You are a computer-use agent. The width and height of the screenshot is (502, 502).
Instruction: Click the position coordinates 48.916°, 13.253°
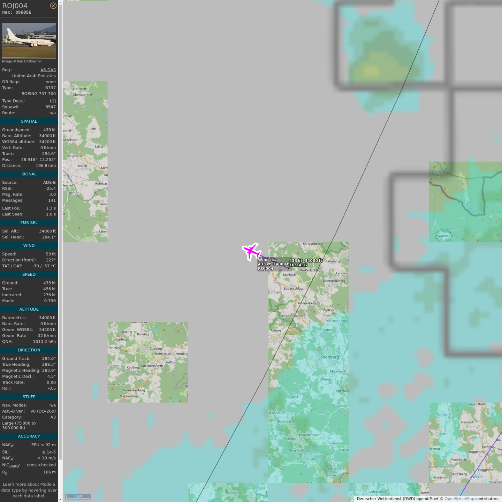[38, 160]
